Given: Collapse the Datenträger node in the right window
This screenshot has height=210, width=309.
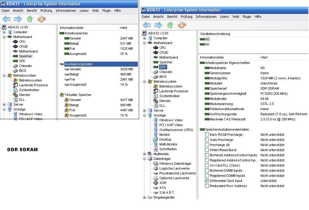Looking at the screenshot, I should (144, 159).
